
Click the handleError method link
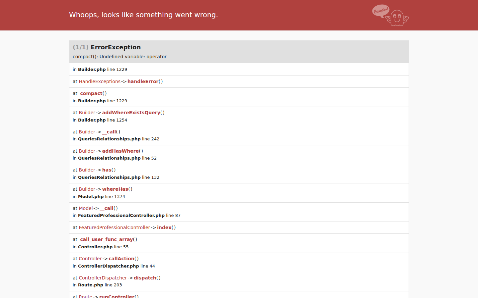coord(143,81)
